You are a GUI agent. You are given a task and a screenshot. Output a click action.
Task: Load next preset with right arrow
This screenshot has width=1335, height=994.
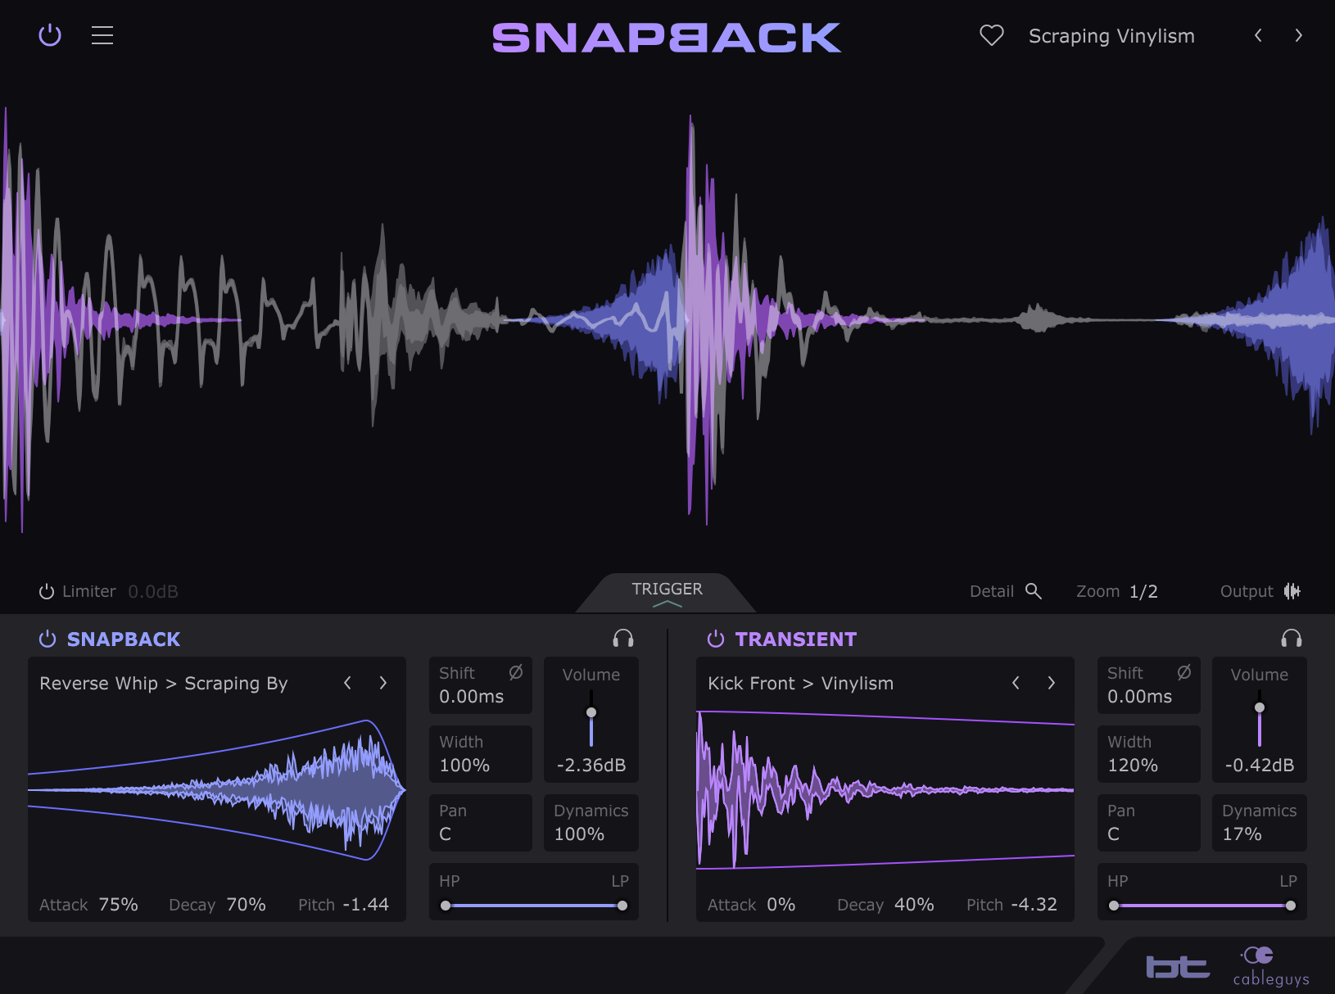(x=1299, y=35)
